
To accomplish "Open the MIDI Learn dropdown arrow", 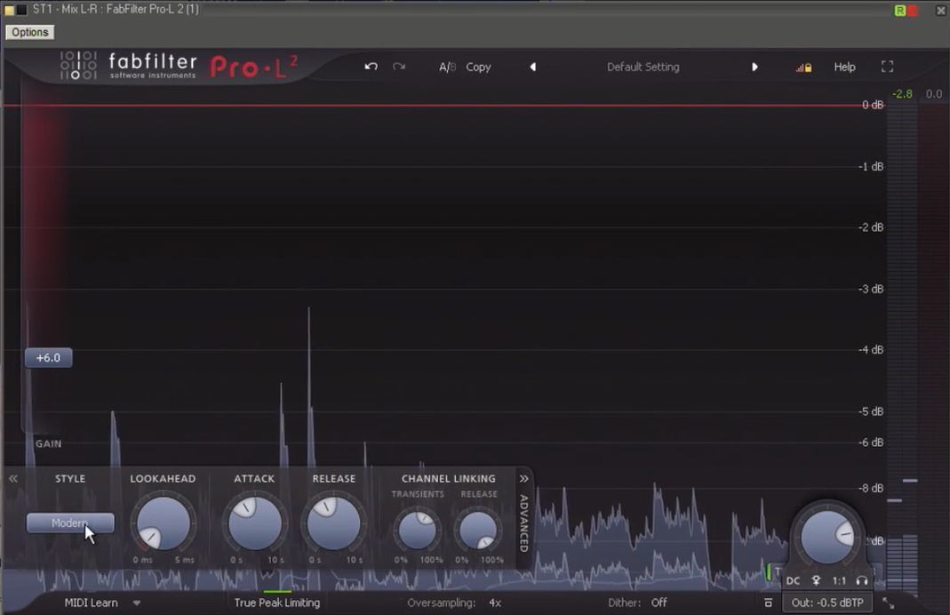I will [x=137, y=603].
